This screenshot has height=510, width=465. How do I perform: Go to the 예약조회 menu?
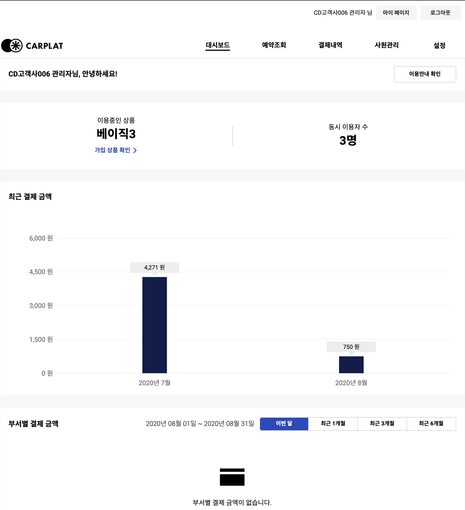tap(274, 45)
